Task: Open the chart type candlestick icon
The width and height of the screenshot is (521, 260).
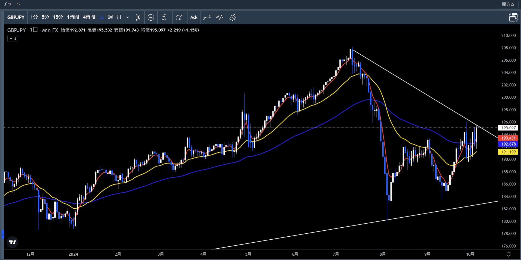Action: 138,17
